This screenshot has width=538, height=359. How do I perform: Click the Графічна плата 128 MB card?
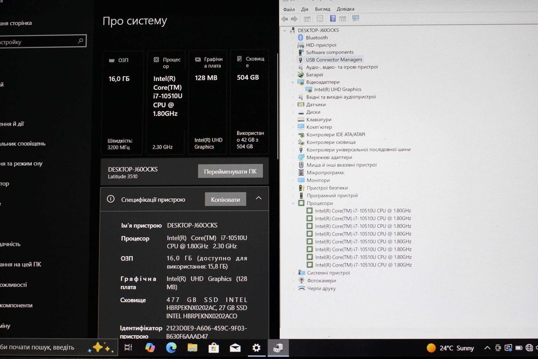pyautogui.click(x=208, y=102)
